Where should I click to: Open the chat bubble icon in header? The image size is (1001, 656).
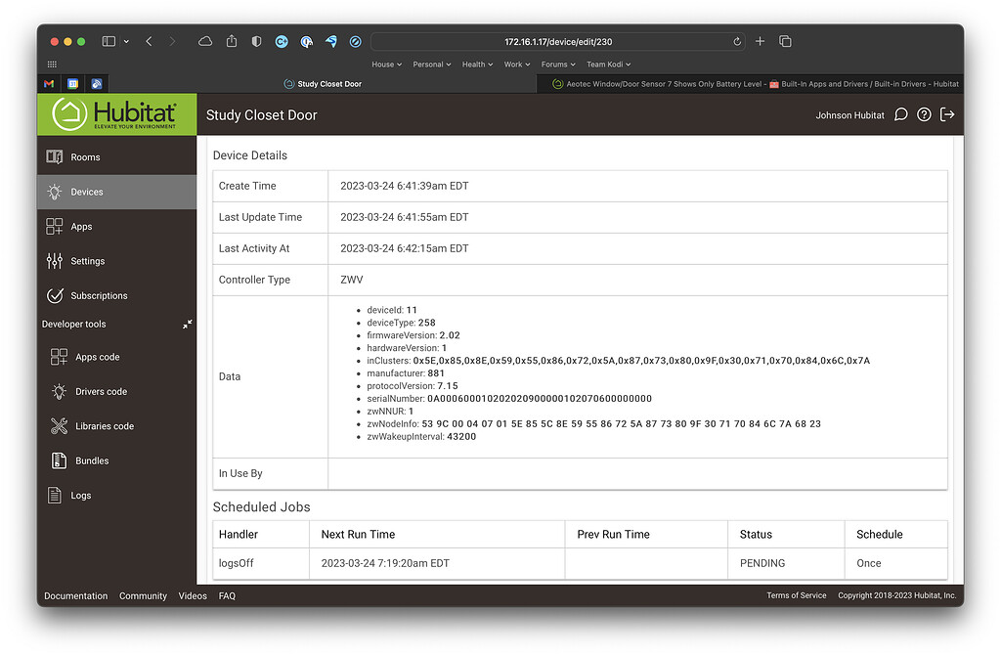(901, 114)
